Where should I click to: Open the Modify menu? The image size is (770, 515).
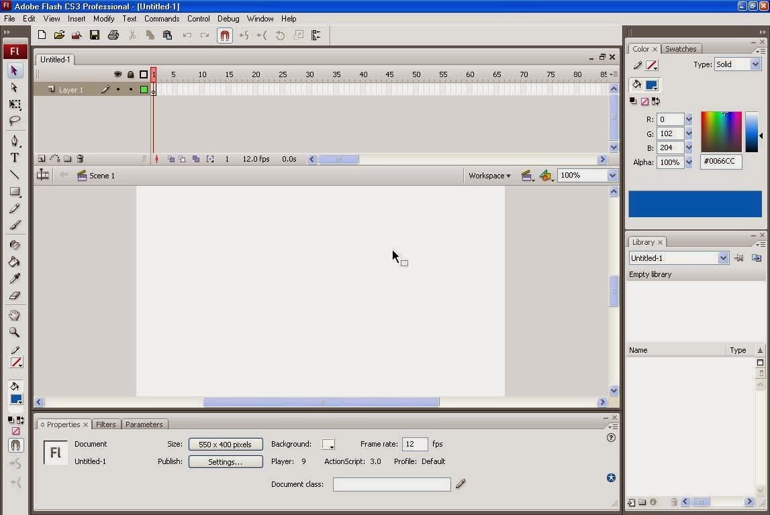(x=103, y=19)
